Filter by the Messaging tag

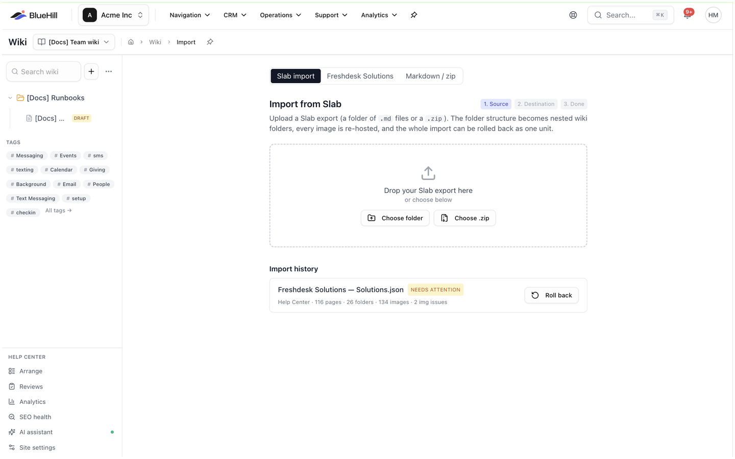(x=27, y=156)
